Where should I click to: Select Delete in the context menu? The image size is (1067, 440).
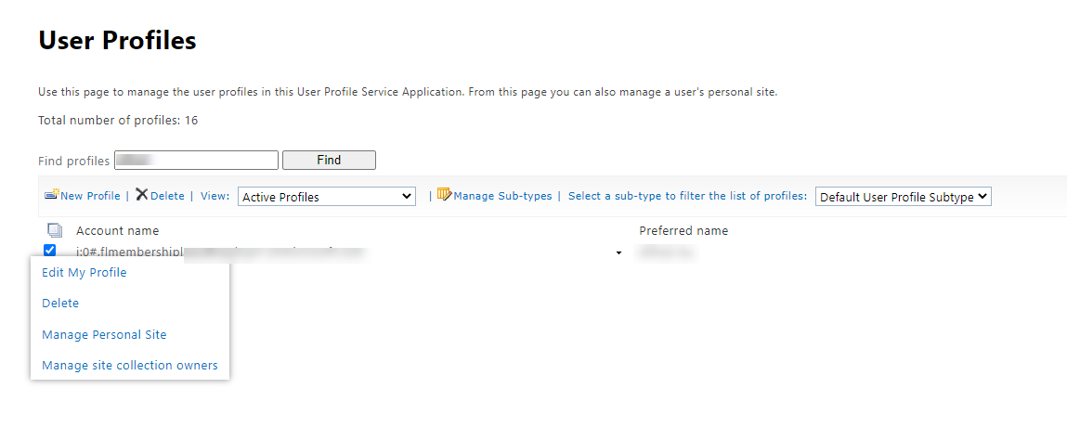click(60, 304)
